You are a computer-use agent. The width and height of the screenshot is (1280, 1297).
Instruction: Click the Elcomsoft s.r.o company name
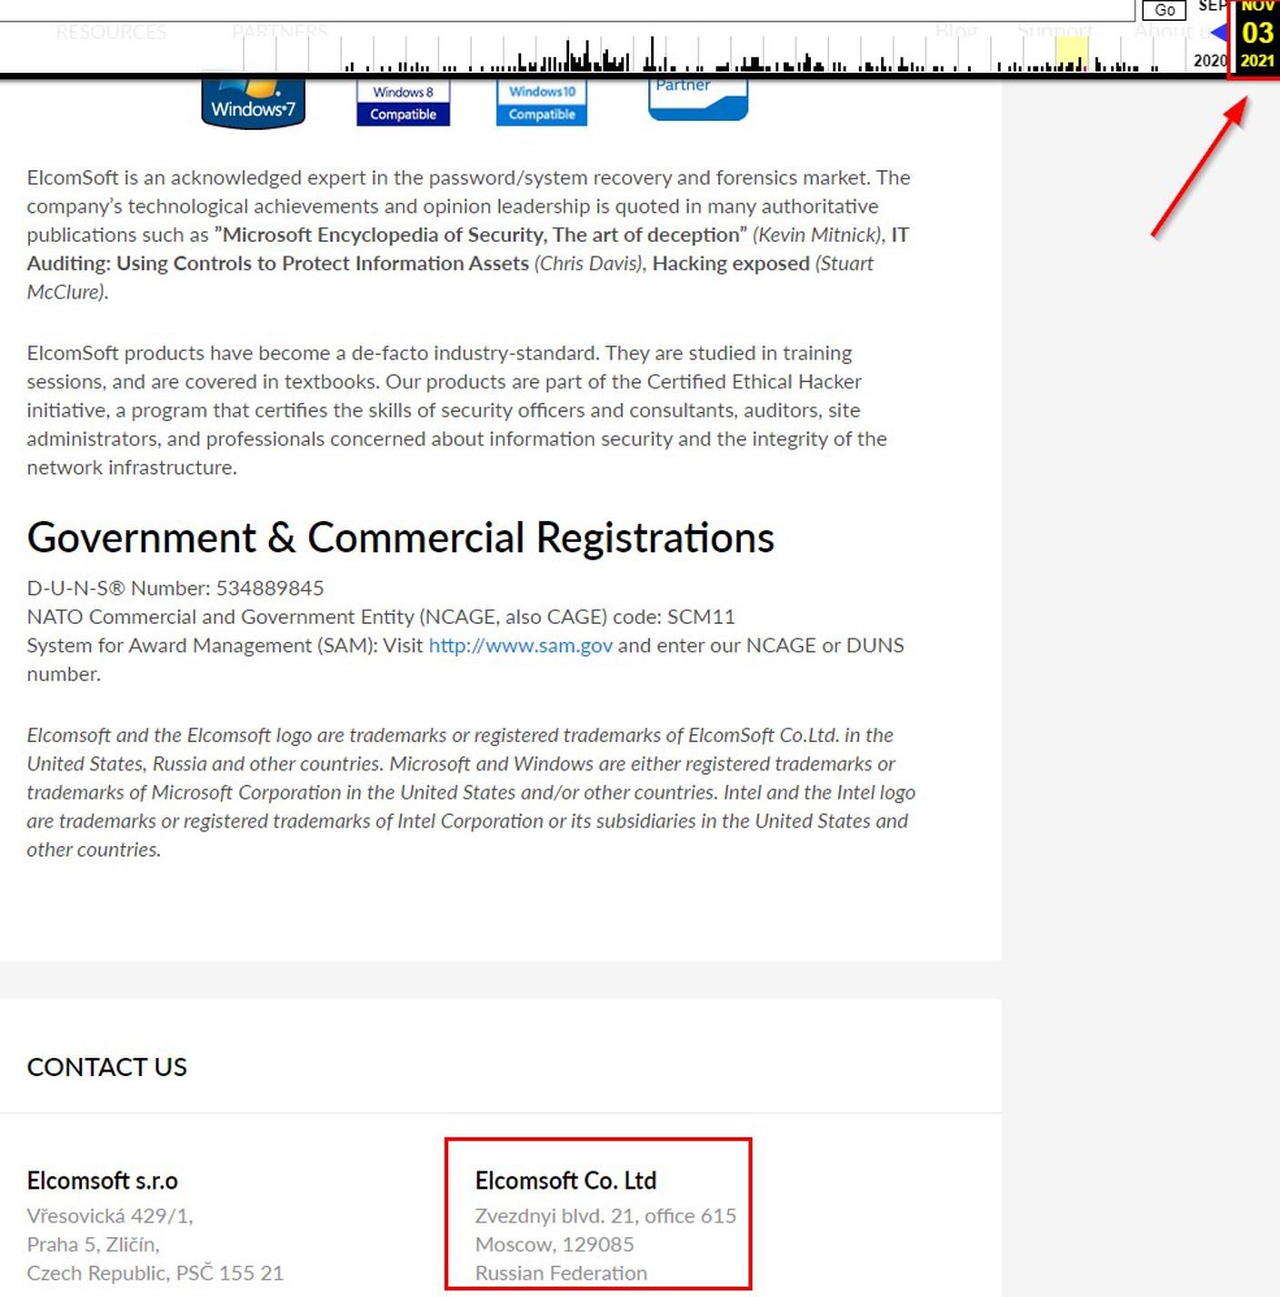click(x=102, y=1181)
